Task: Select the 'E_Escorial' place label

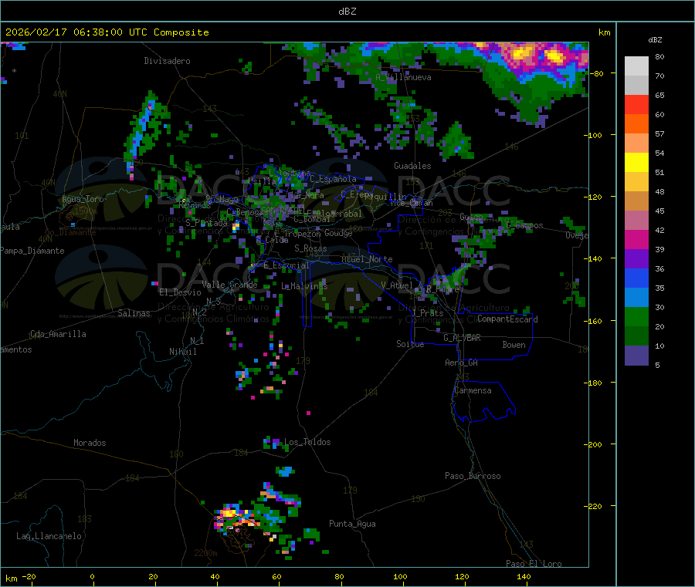Action: click(x=286, y=265)
